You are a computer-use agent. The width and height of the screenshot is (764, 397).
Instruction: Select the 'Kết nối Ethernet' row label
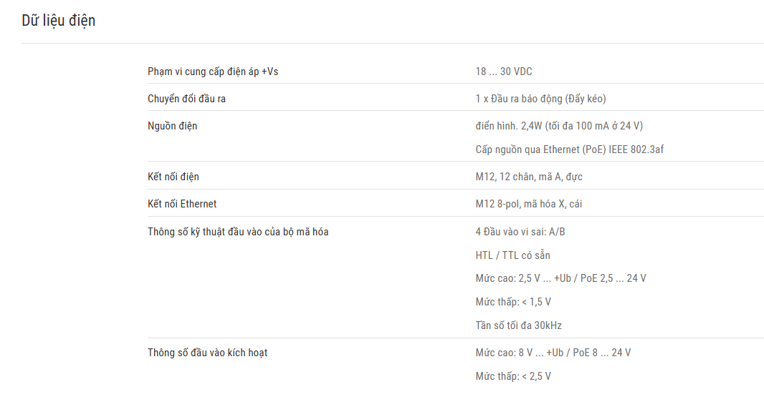[182, 204]
